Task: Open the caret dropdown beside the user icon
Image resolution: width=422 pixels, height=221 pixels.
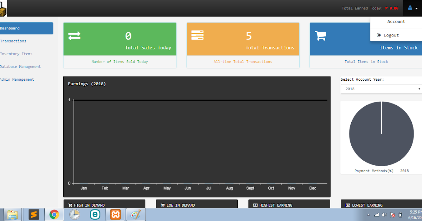Action: coord(417,8)
